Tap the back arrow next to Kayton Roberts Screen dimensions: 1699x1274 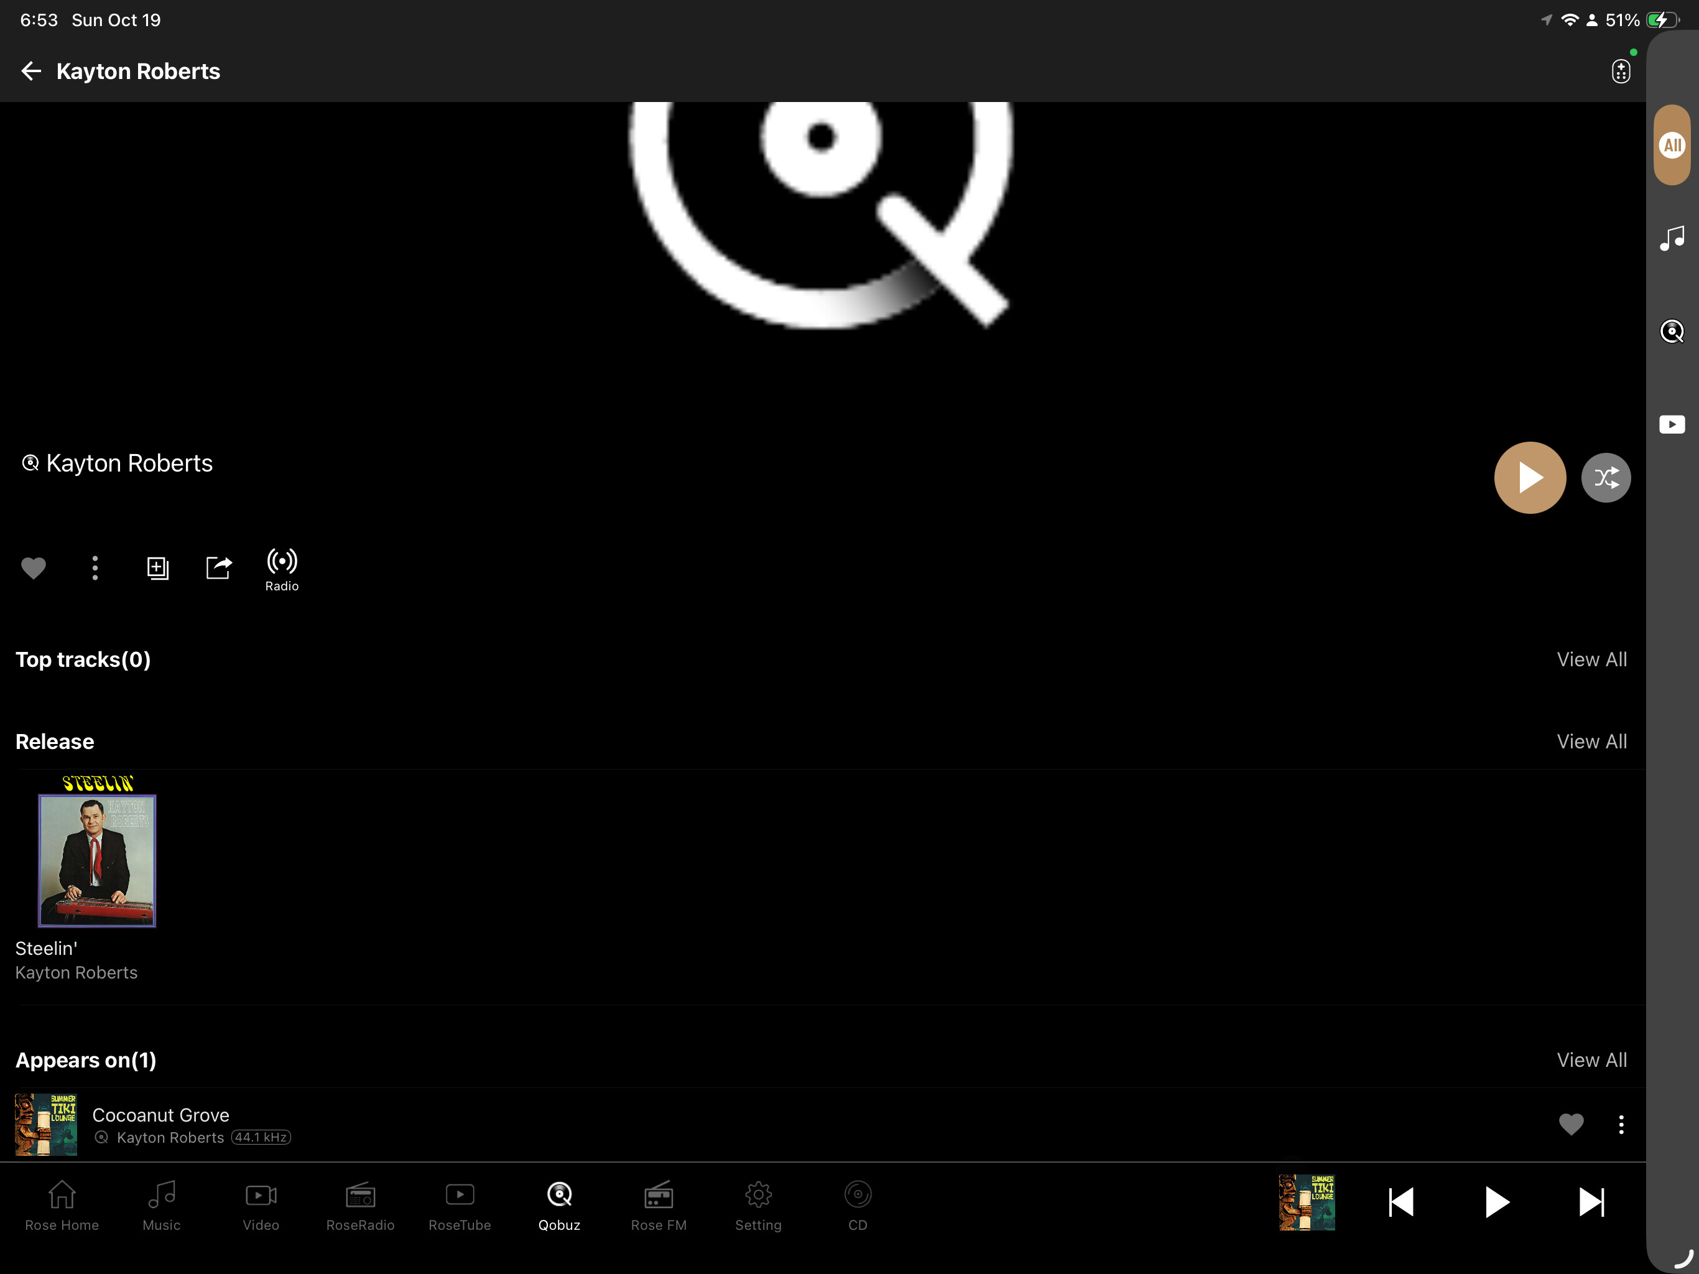[30, 72]
